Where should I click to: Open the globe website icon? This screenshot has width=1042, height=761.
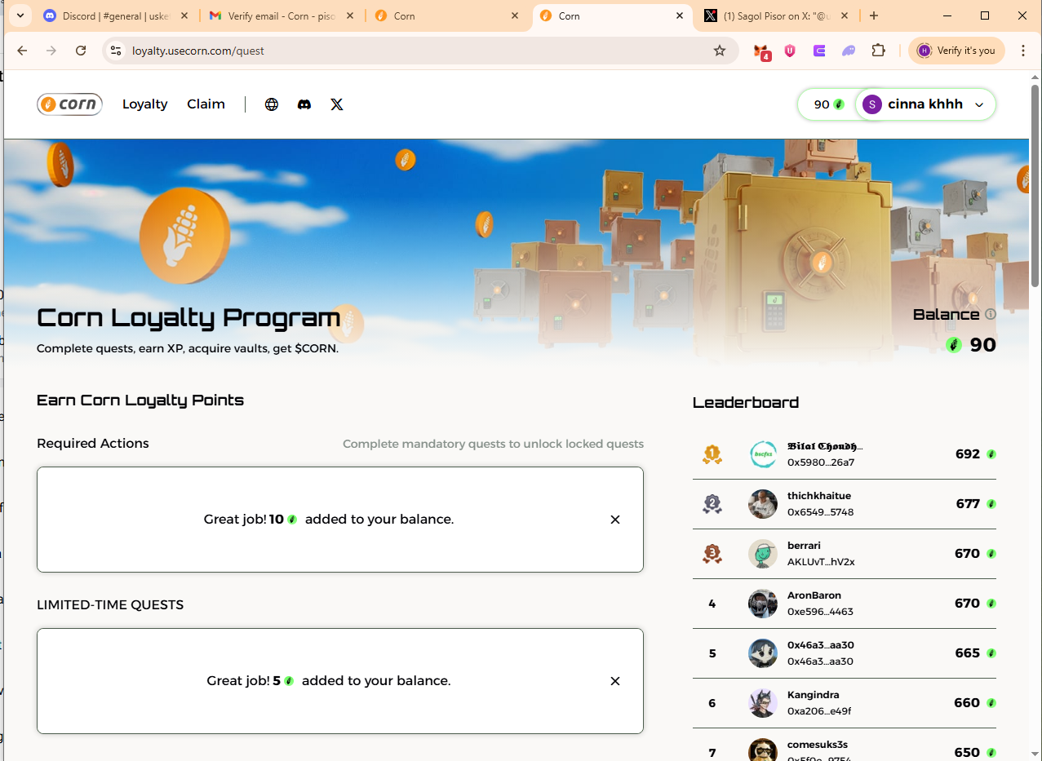272,104
